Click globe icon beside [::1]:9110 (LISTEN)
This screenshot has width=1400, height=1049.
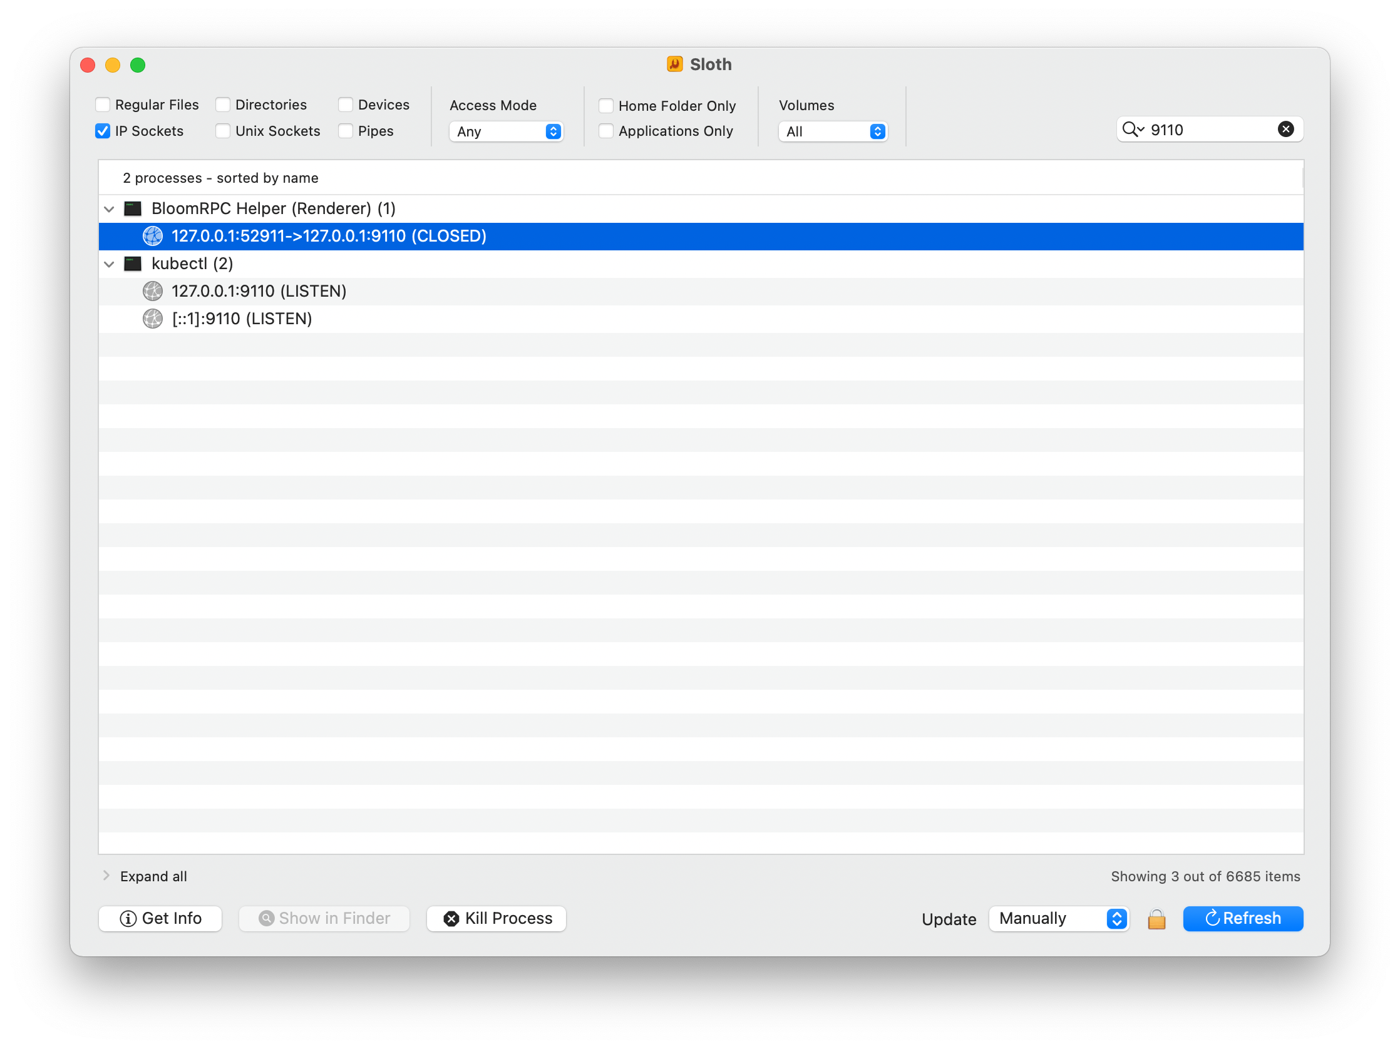(x=153, y=319)
